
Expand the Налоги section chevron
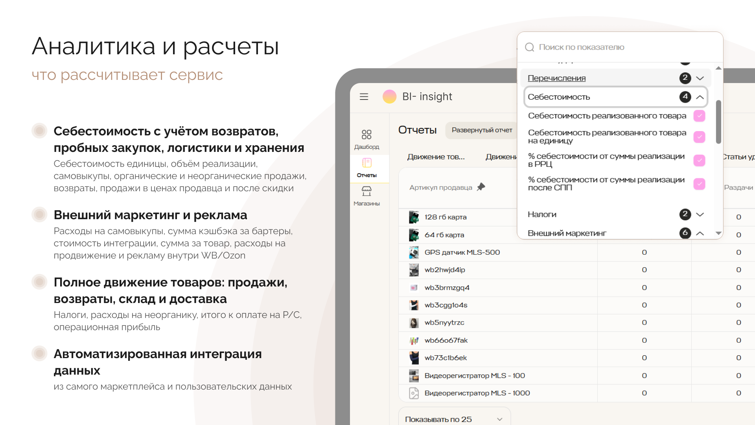coord(700,214)
